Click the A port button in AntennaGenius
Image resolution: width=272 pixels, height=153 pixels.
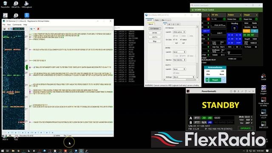coord(207,80)
